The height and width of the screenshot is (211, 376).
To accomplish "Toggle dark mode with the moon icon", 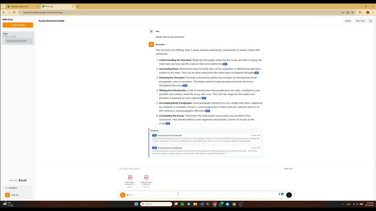I will 370,21.
